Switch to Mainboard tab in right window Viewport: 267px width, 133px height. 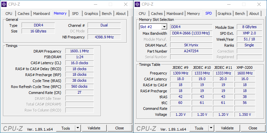click(x=175, y=14)
